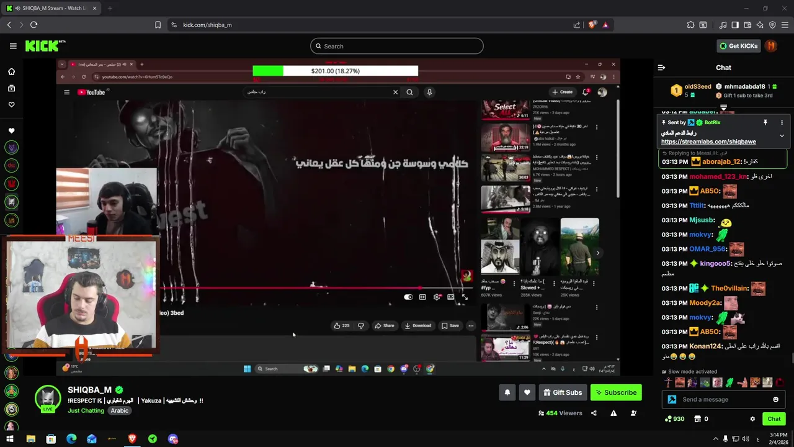
Task: Click Gift Subs button
Action: point(563,392)
